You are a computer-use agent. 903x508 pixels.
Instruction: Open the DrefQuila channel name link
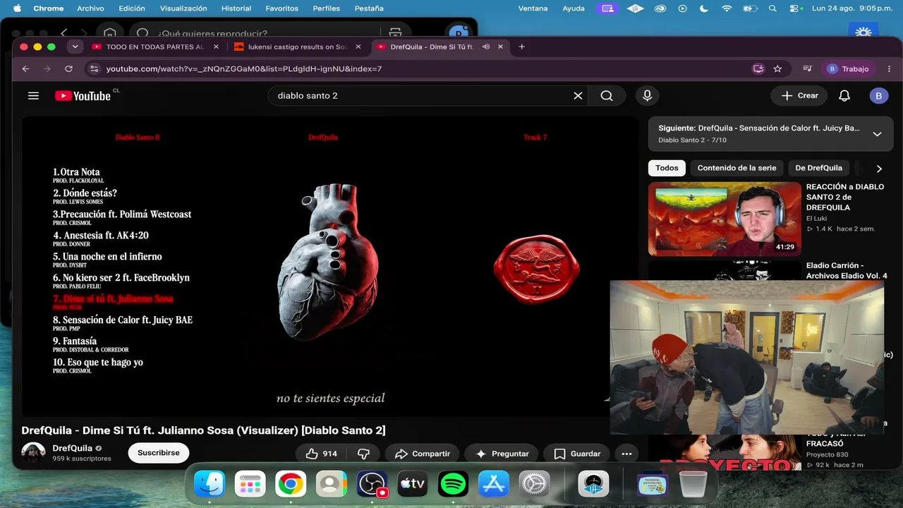tap(73, 448)
